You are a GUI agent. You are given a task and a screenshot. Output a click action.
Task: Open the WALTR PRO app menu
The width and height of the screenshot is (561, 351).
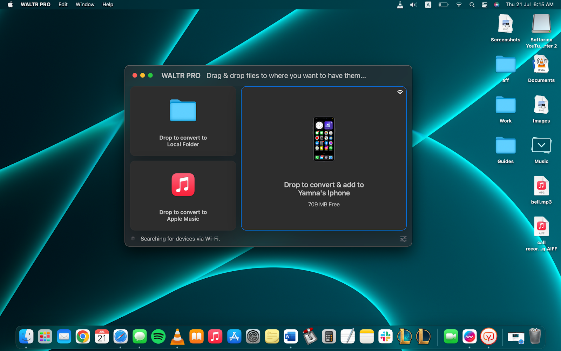pyautogui.click(x=35, y=5)
